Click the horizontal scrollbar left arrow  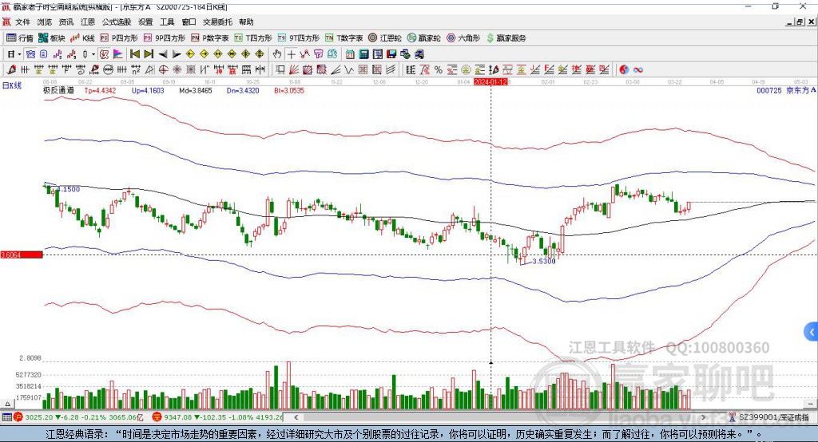click(x=296, y=417)
